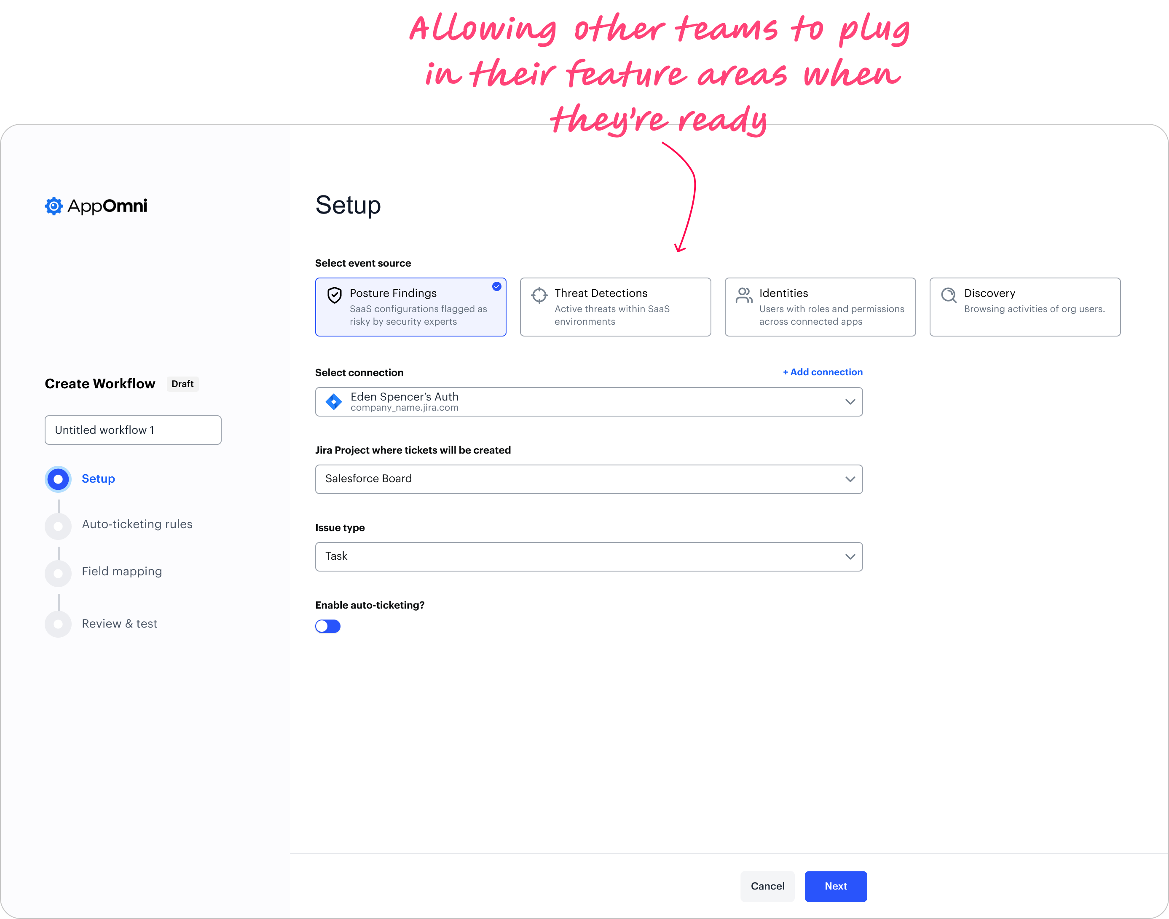Click the AppOmni gear logo icon

pos(54,206)
